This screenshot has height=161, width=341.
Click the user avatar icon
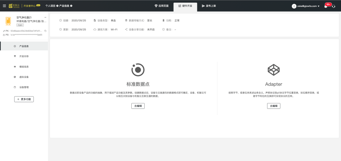(294, 6)
